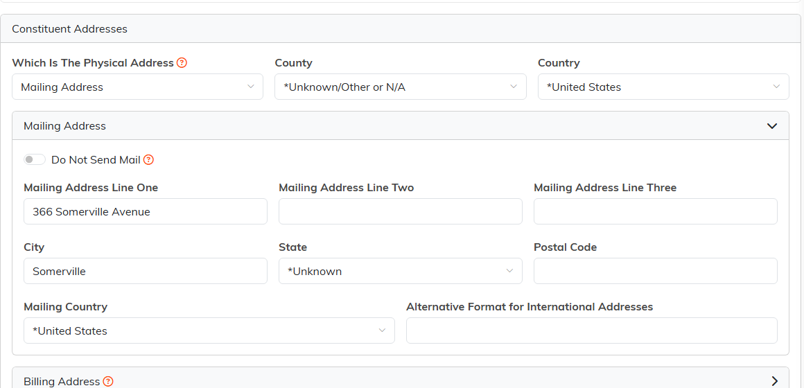Click the Mailing Country field label

pos(66,306)
